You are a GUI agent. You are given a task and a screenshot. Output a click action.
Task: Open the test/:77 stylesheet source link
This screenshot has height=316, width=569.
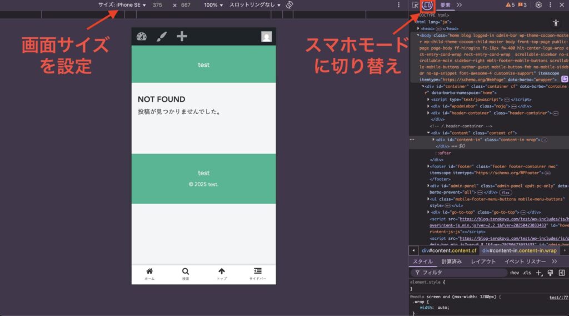[x=558, y=297]
